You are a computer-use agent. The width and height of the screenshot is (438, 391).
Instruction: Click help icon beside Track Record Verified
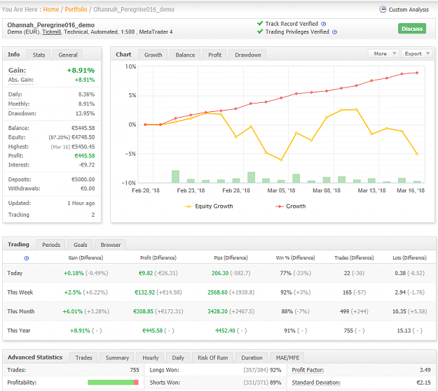[324, 24]
